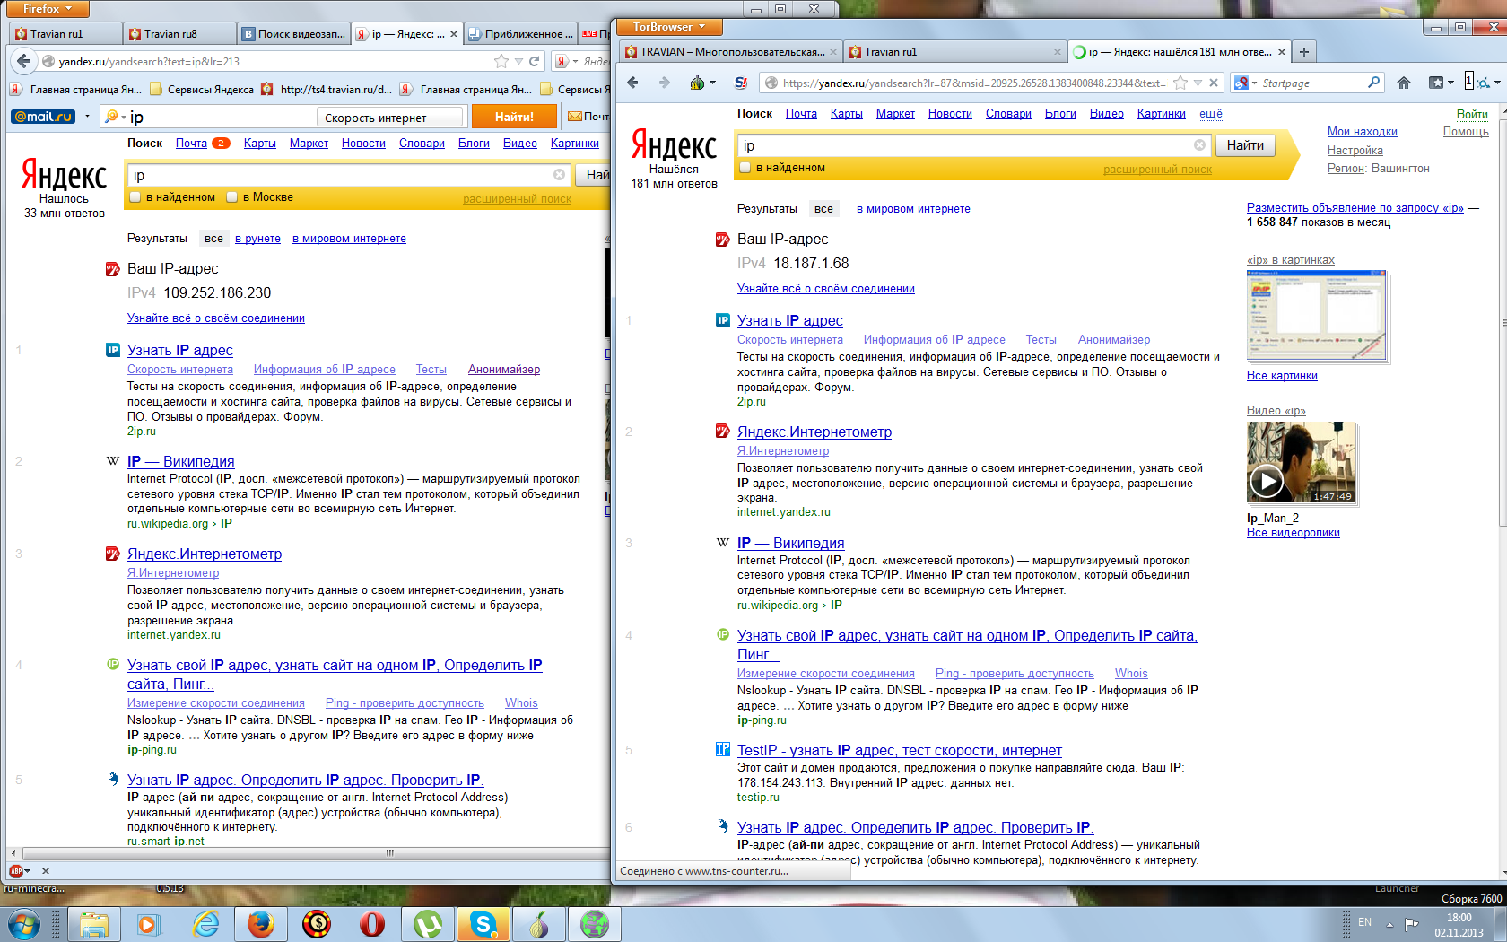Image resolution: width=1507 pixels, height=942 pixels.
Task: Open Настройка link in TorBrowser Yandex page
Action: 1355,151
